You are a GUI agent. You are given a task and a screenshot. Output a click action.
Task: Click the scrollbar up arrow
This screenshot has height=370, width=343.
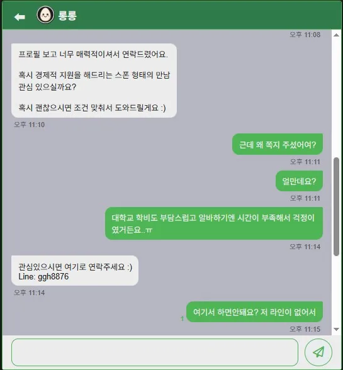click(x=336, y=35)
